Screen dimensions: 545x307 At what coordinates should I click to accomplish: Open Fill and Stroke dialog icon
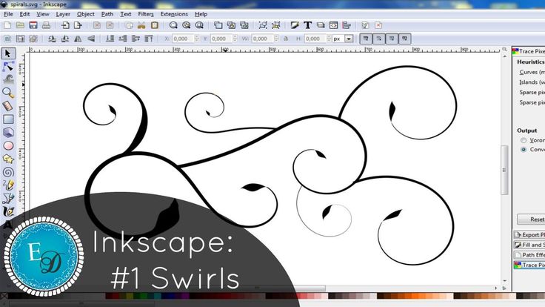[295, 25]
